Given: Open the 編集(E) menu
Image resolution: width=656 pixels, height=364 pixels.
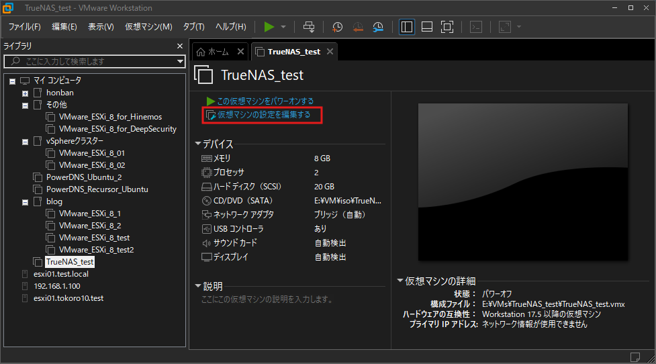Looking at the screenshot, I should [x=64, y=27].
